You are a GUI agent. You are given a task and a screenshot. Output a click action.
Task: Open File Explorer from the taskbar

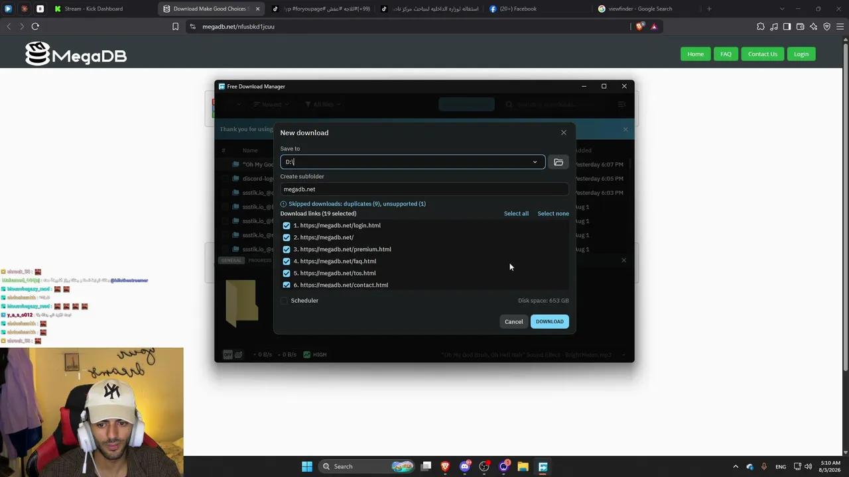click(x=523, y=466)
